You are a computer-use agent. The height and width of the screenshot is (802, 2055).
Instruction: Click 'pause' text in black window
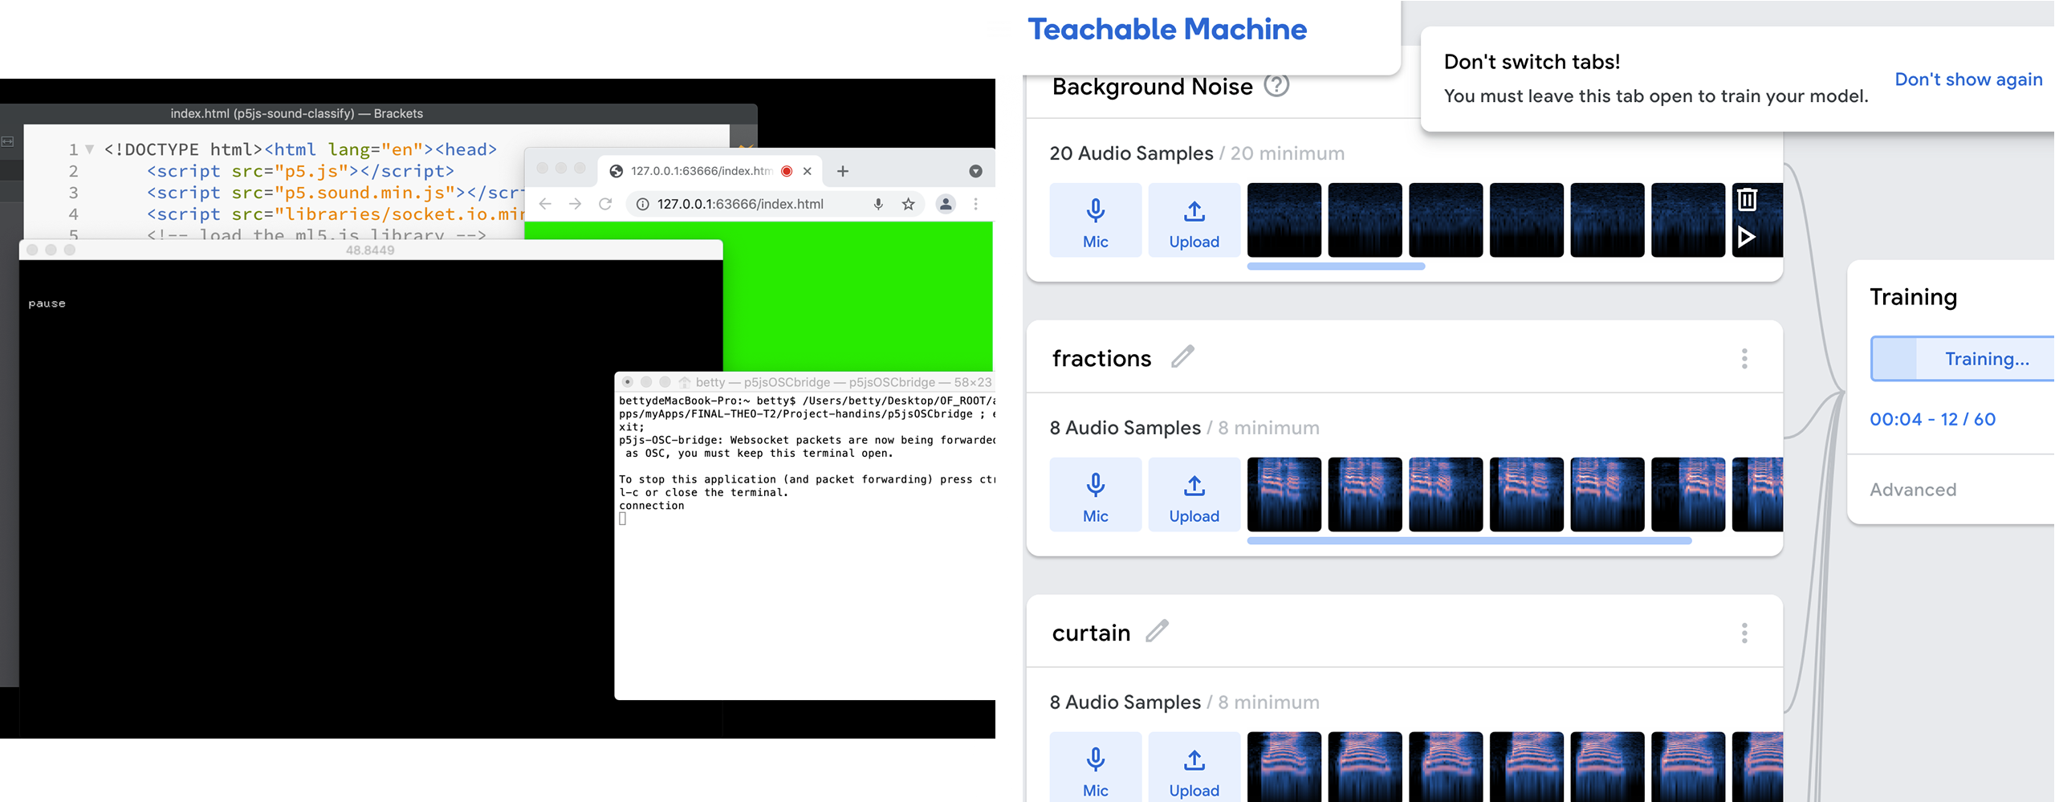point(47,303)
